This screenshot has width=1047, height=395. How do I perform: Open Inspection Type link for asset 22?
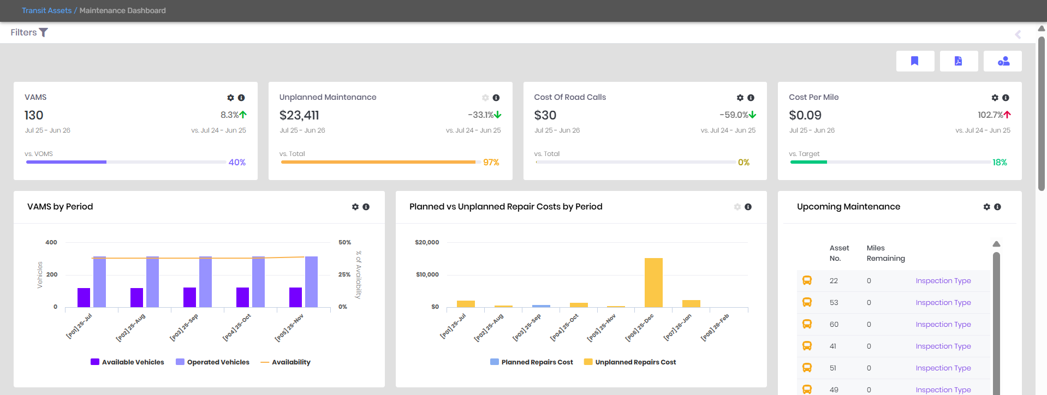point(943,281)
